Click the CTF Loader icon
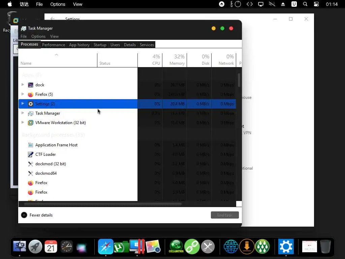 click(x=31, y=154)
